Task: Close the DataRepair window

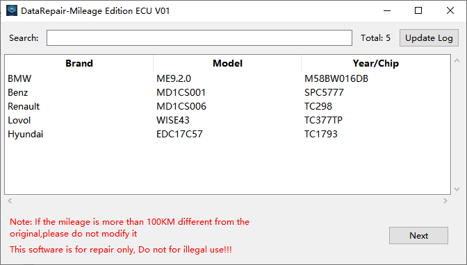Action: pos(450,10)
